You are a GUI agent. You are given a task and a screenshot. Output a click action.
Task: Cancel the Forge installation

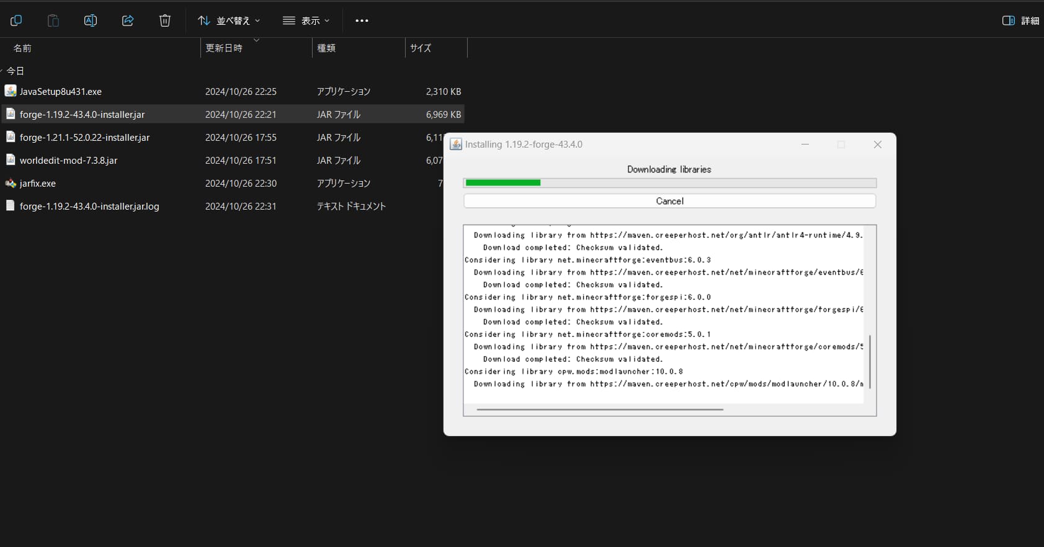[669, 201]
